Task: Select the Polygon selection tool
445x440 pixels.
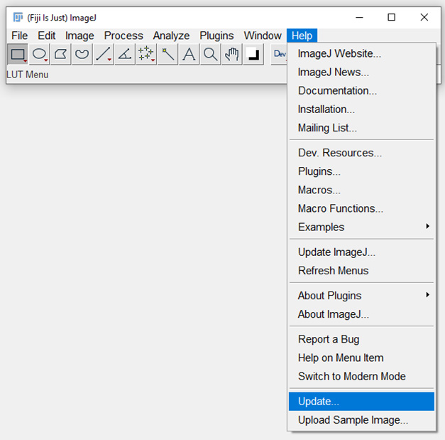Action: tap(60, 54)
